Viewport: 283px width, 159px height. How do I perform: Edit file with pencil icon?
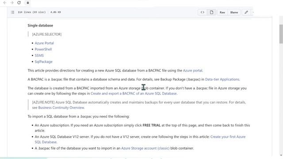[246, 12]
